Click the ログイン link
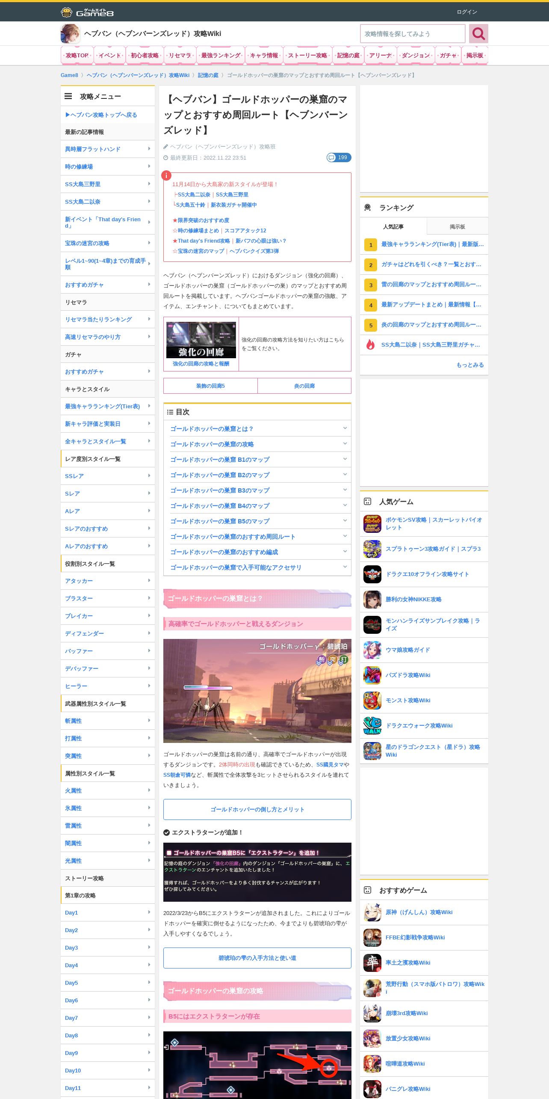Image resolution: width=549 pixels, height=1099 pixels. (x=466, y=12)
